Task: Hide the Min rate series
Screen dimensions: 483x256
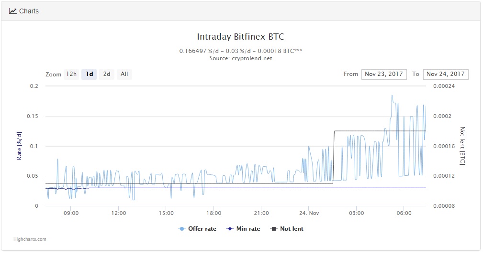Action: point(248,229)
